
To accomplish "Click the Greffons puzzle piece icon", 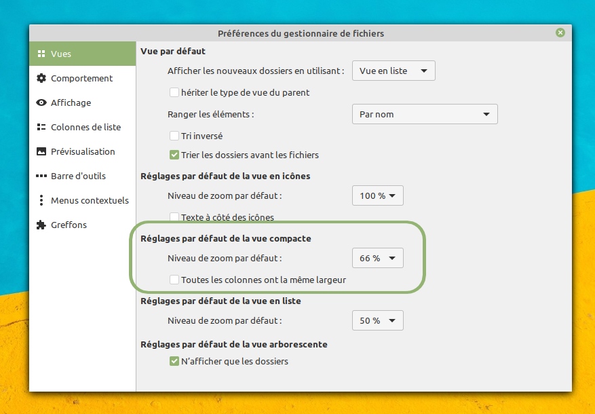I will [41, 225].
